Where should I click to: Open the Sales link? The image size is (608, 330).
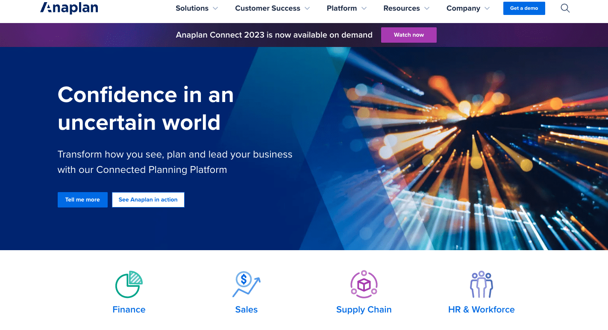pos(247,310)
